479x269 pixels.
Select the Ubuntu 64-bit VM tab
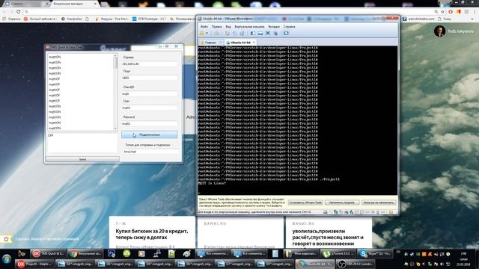point(240,43)
